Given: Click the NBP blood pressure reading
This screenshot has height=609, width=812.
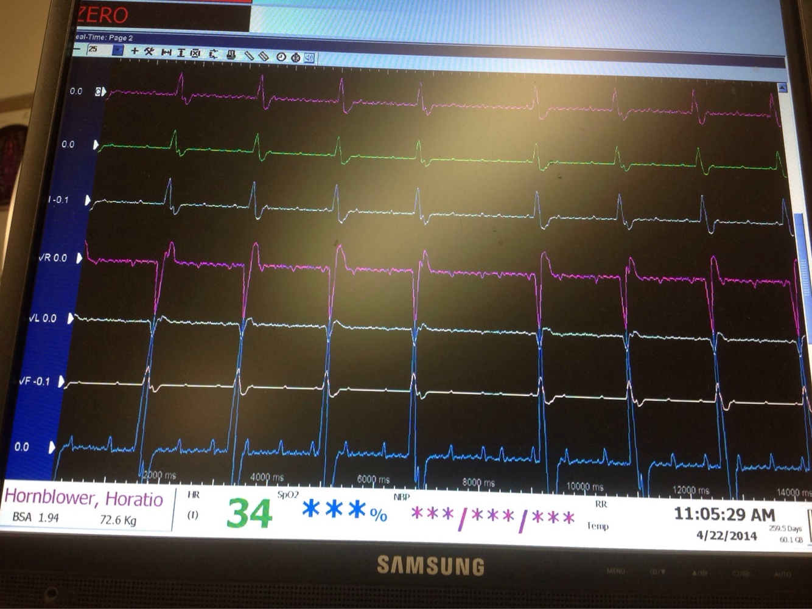Looking at the screenshot, I should pyautogui.click(x=493, y=518).
